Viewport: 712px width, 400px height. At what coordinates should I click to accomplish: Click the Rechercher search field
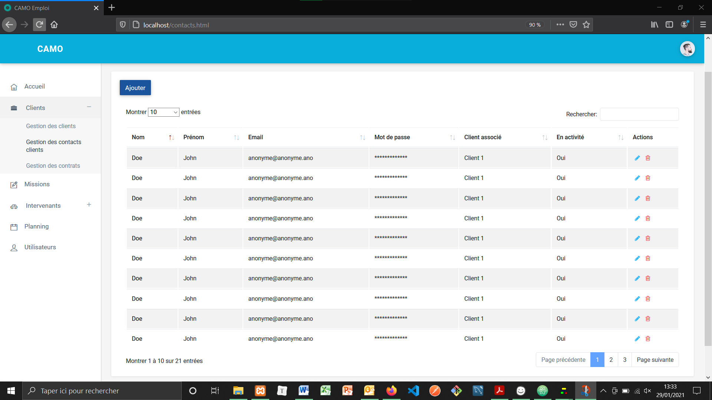(x=639, y=114)
